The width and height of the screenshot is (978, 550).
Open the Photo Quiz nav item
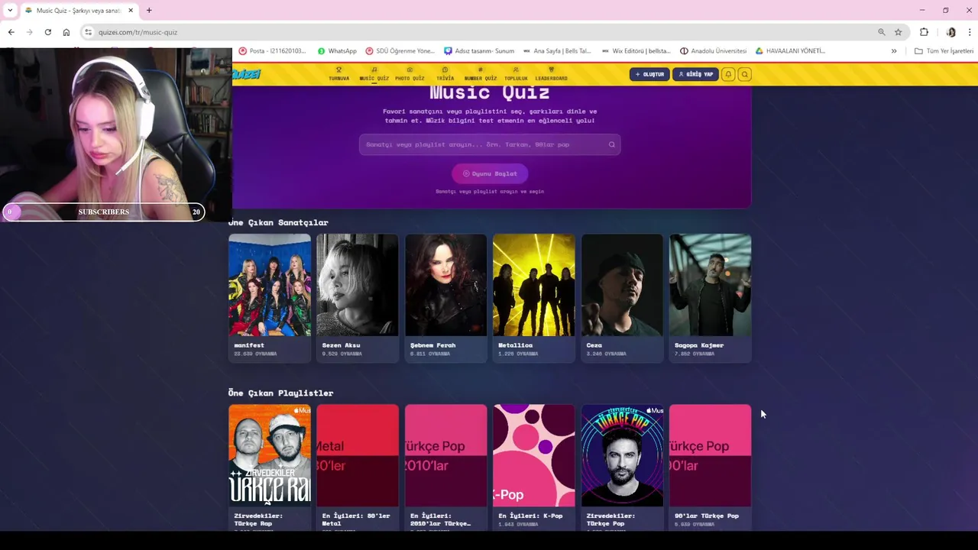point(410,74)
